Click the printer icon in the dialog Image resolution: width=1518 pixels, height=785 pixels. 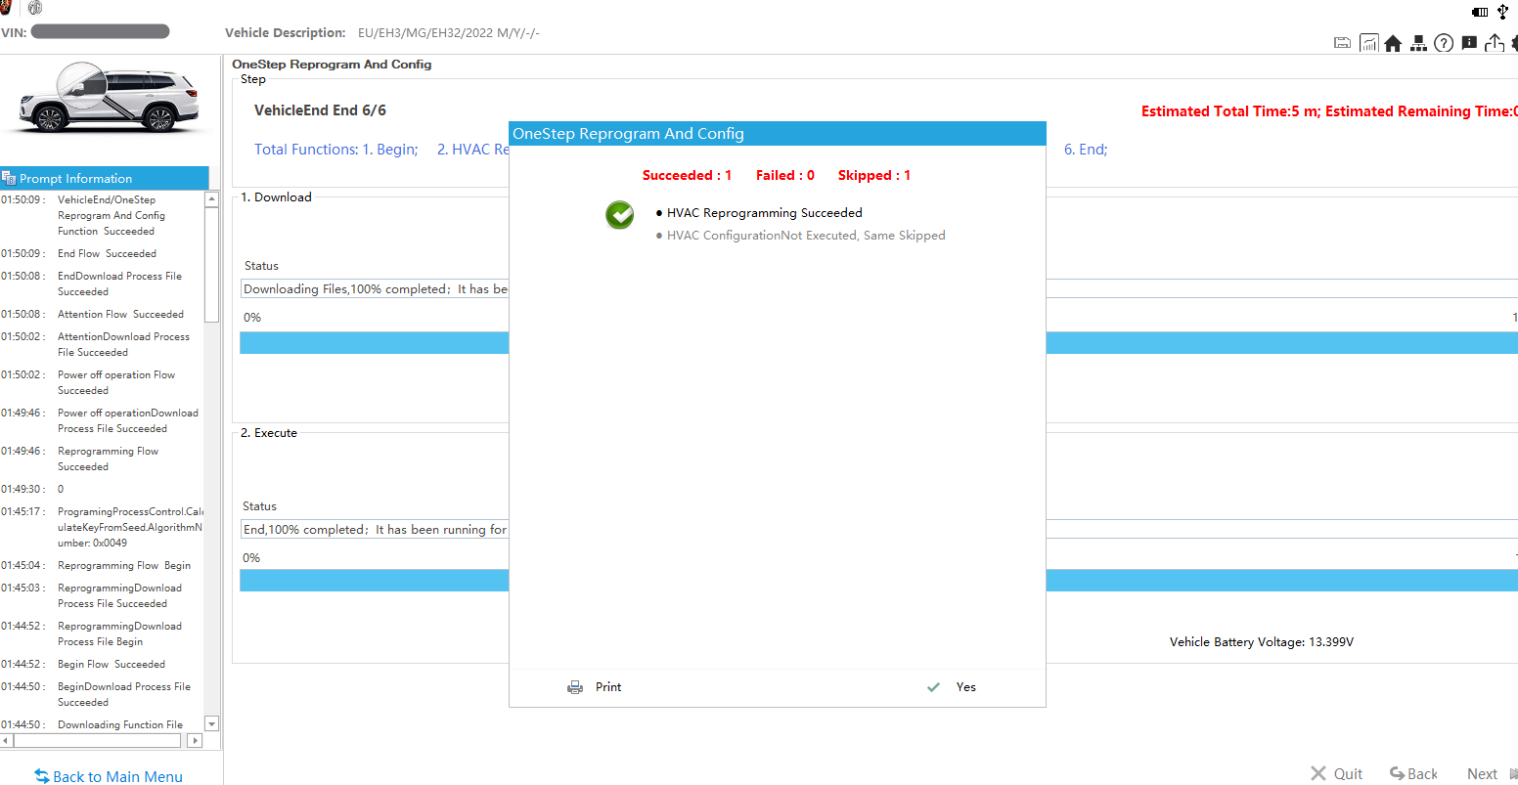(x=575, y=687)
